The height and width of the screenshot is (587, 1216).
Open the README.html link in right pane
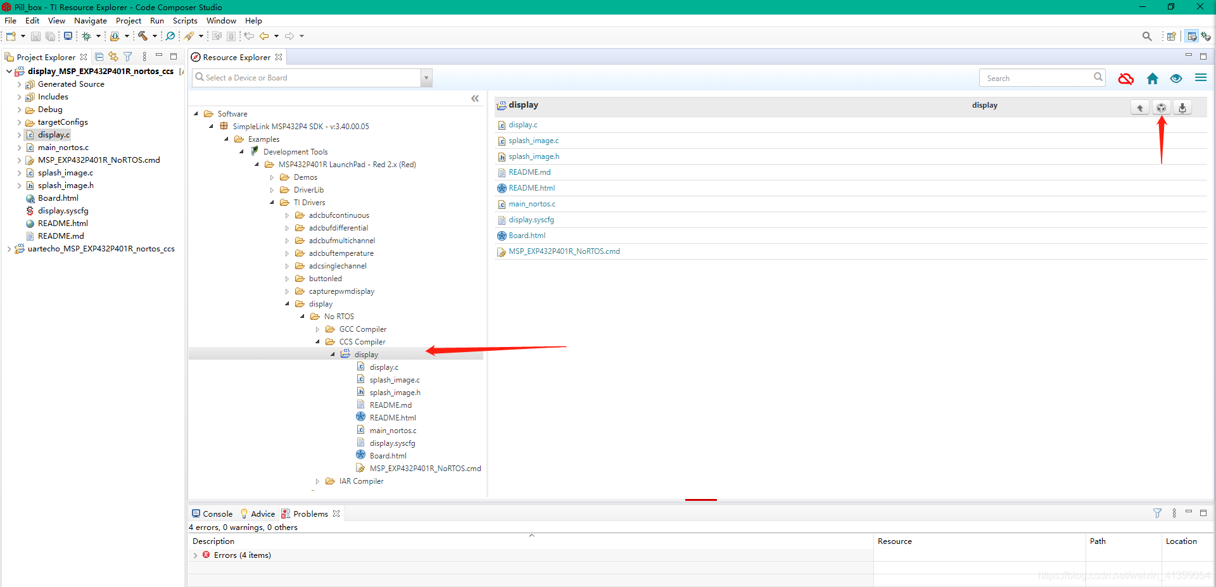(x=531, y=188)
